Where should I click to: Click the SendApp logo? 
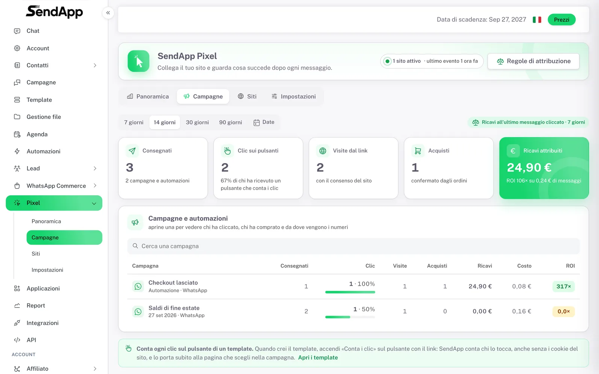click(54, 12)
